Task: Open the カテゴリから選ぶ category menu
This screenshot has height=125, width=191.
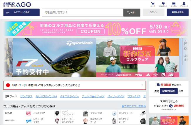Action: (x=21, y=12)
